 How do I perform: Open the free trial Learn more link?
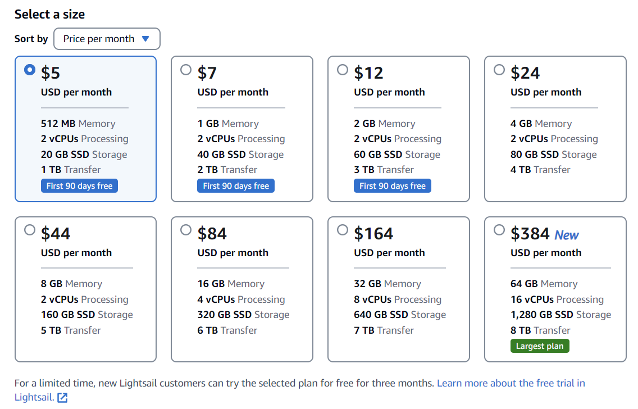[x=511, y=383]
